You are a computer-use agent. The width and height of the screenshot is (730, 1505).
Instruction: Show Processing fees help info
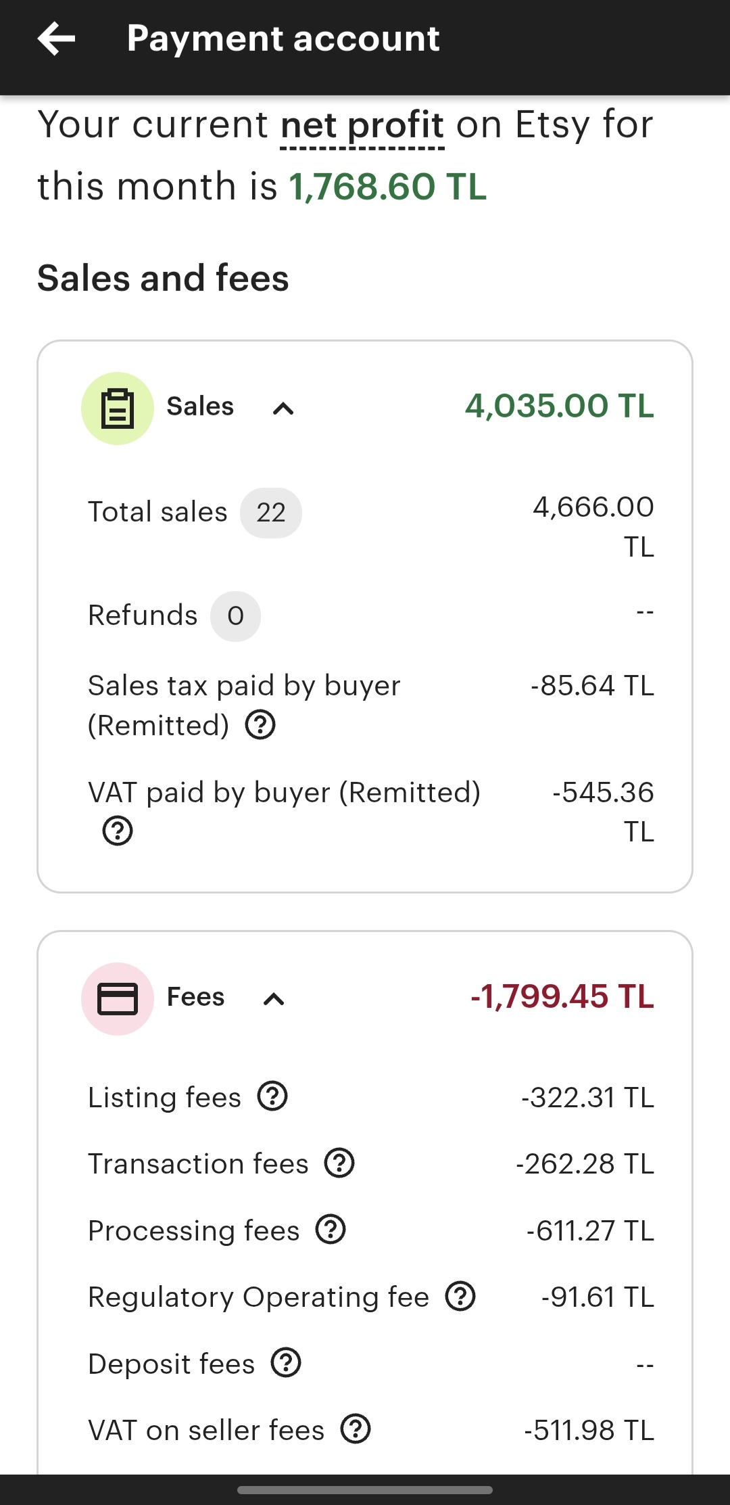tap(331, 1230)
